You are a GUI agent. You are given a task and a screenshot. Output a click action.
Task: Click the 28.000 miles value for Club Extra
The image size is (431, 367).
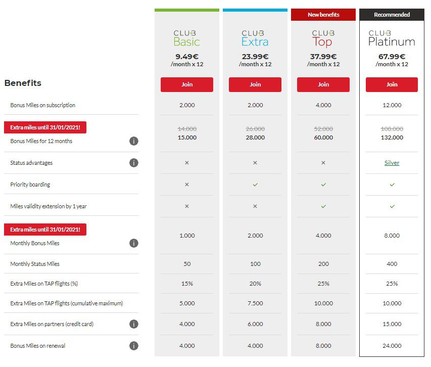click(255, 137)
